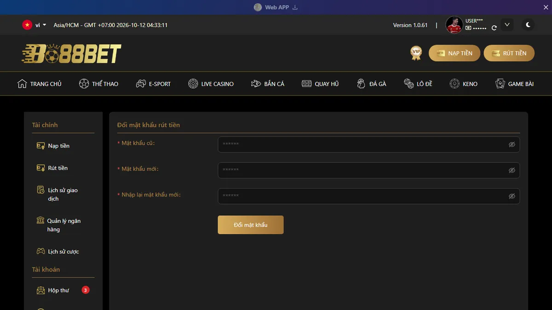Click the BẮN CÁ fish icon
The width and height of the screenshot is (552, 310).
[x=256, y=84]
